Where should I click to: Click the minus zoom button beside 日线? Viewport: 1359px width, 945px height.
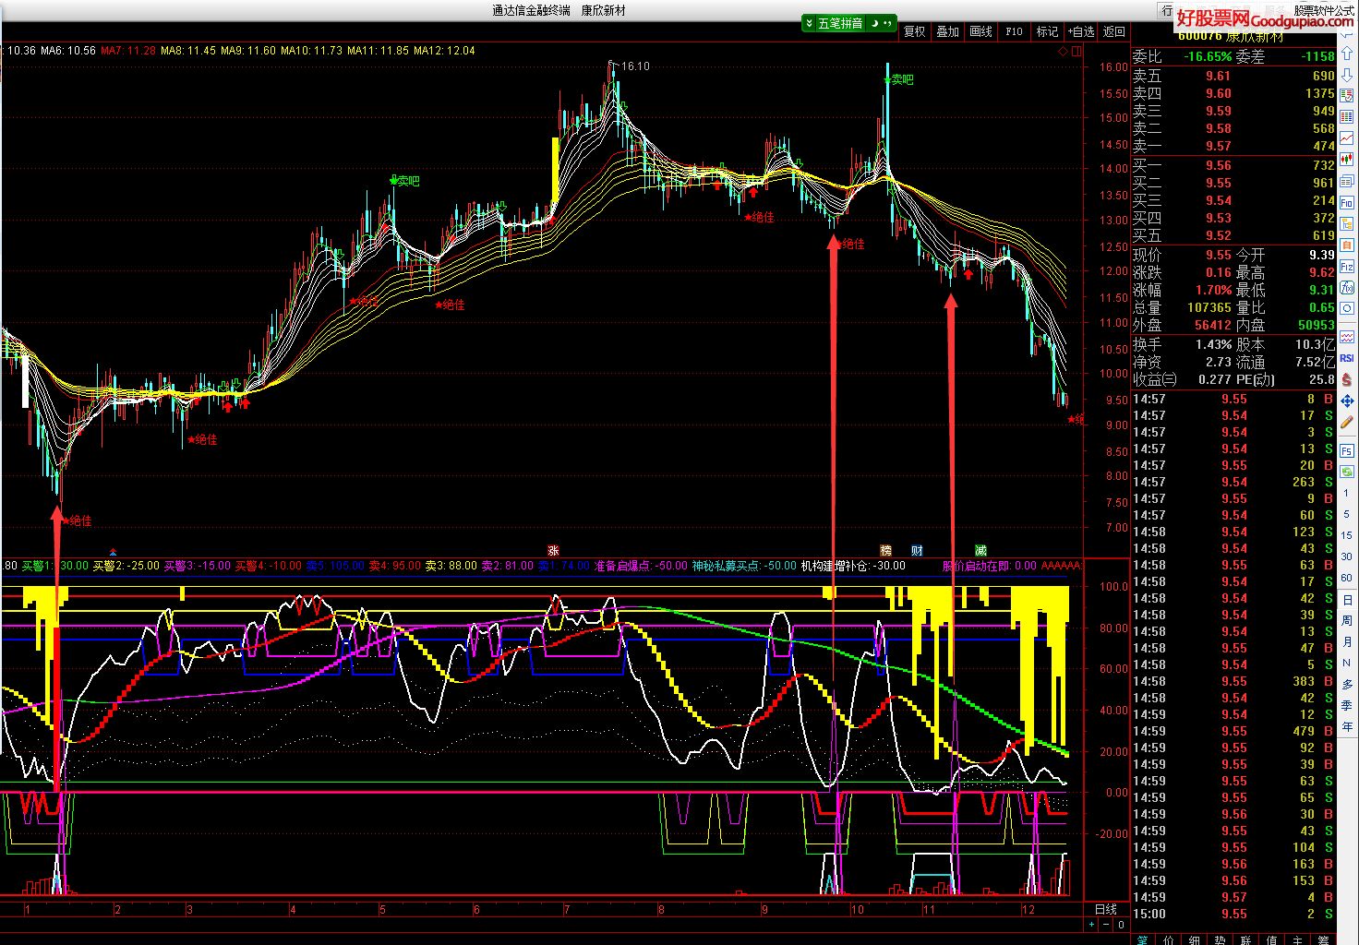point(1106,924)
